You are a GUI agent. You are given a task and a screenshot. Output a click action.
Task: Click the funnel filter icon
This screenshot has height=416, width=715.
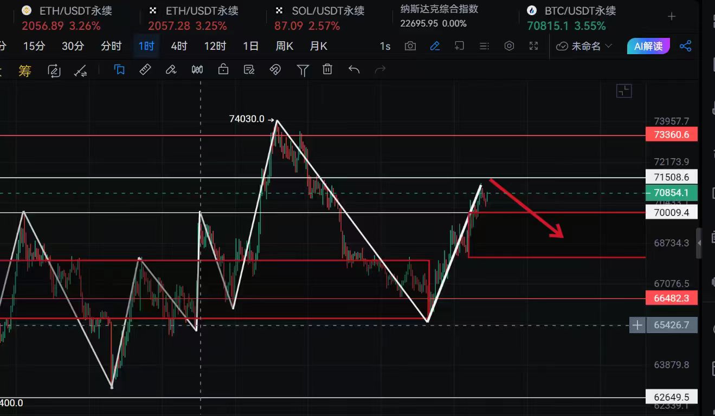click(x=302, y=70)
